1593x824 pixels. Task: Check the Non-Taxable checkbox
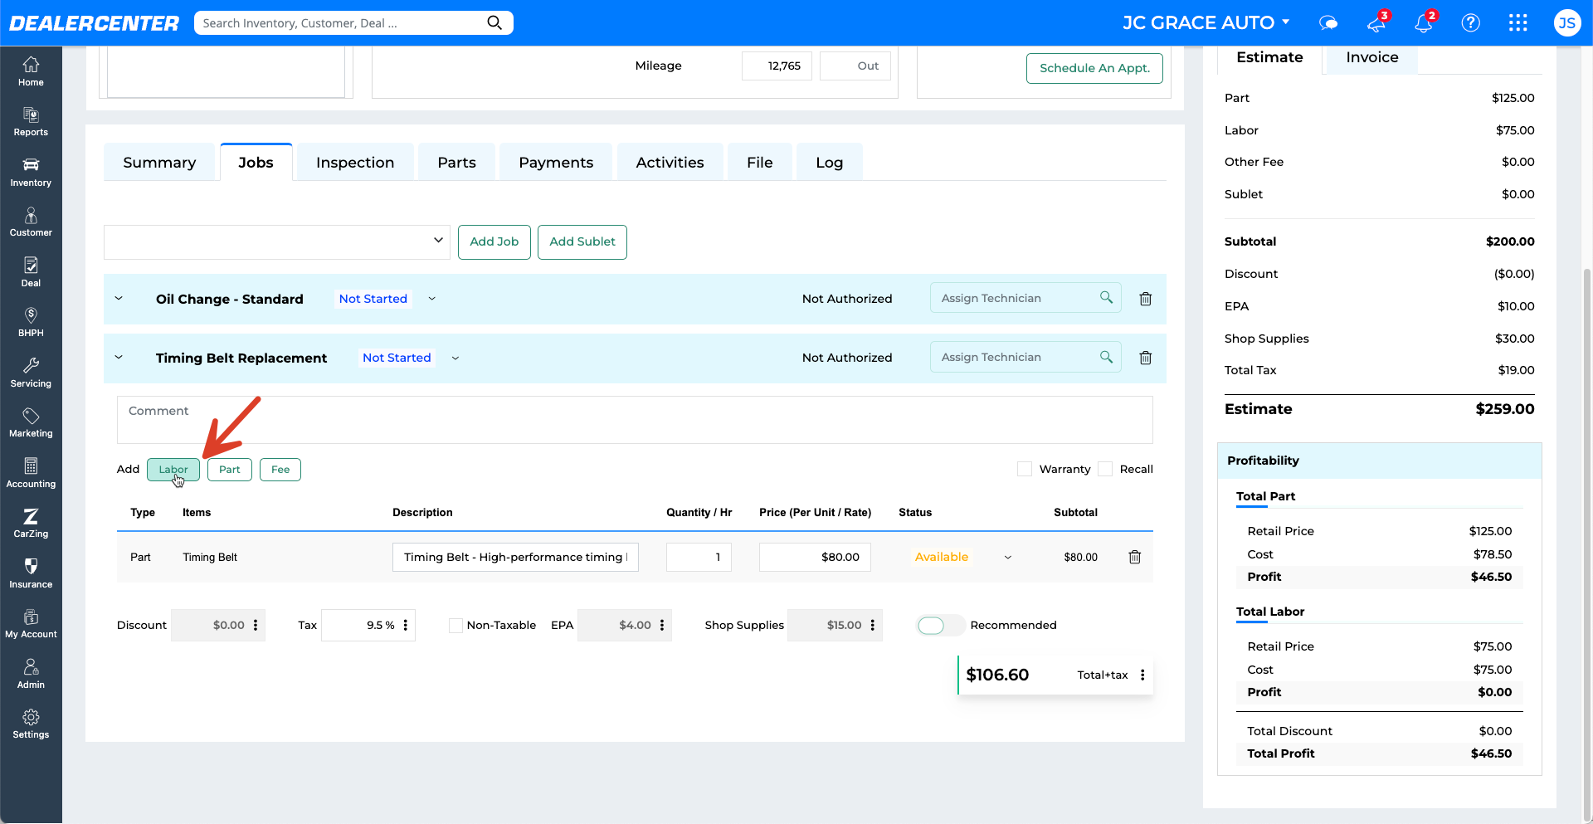(455, 625)
